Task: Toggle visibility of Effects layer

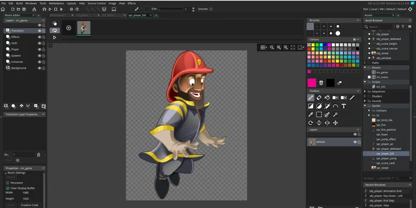Action: [x=39, y=37]
